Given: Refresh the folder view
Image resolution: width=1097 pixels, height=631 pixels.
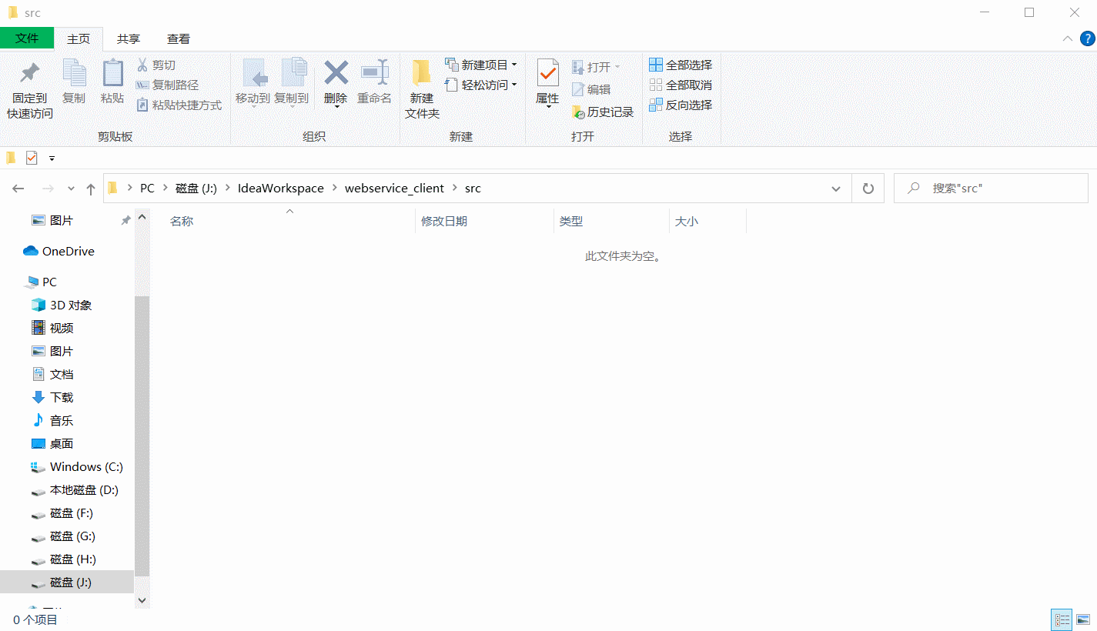Looking at the screenshot, I should click(868, 187).
